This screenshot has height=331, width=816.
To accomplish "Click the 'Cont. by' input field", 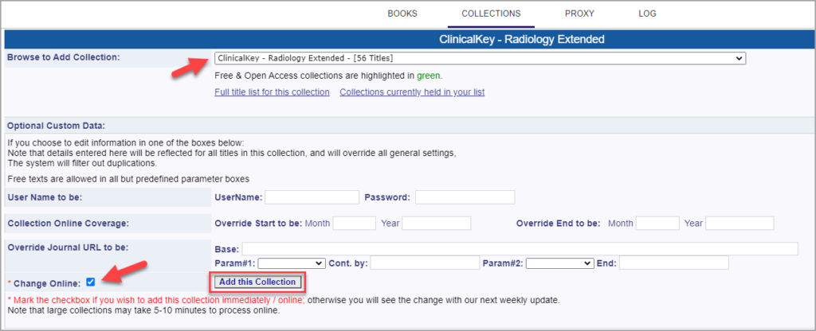I will (425, 263).
